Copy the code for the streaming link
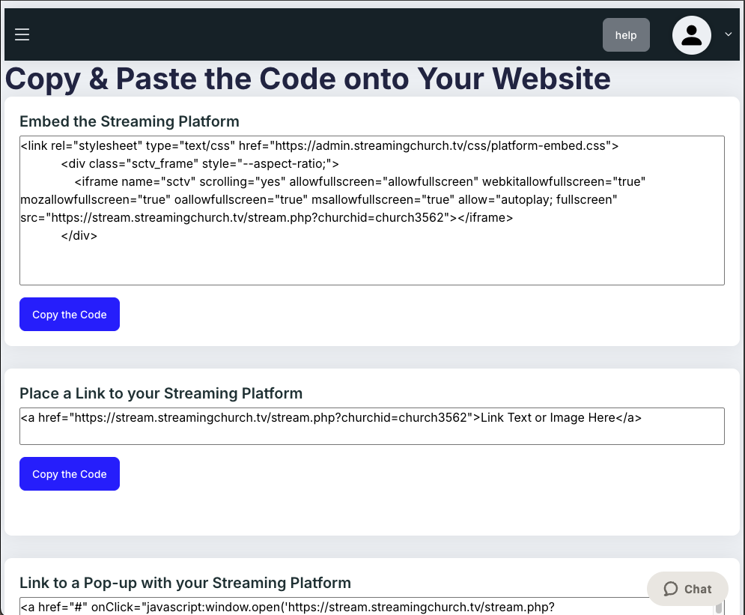Screen dimensions: 745x615 (70, 474)
